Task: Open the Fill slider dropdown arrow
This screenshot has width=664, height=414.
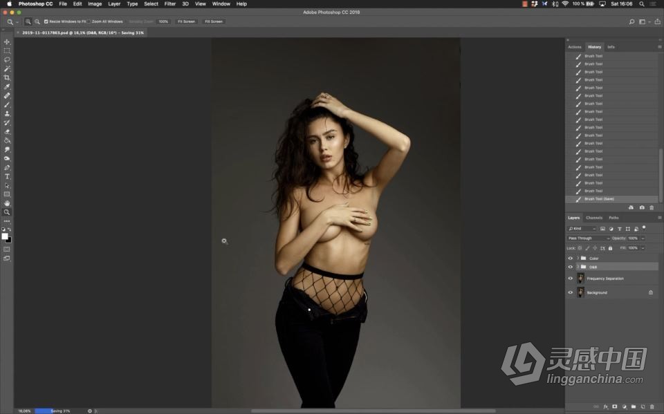Action: coord(643,248)
